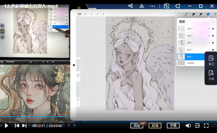The image size is (217, 133).
Task: Open the 超清 video quality selector
Action: pyautogui.click(x=155, y=126)
